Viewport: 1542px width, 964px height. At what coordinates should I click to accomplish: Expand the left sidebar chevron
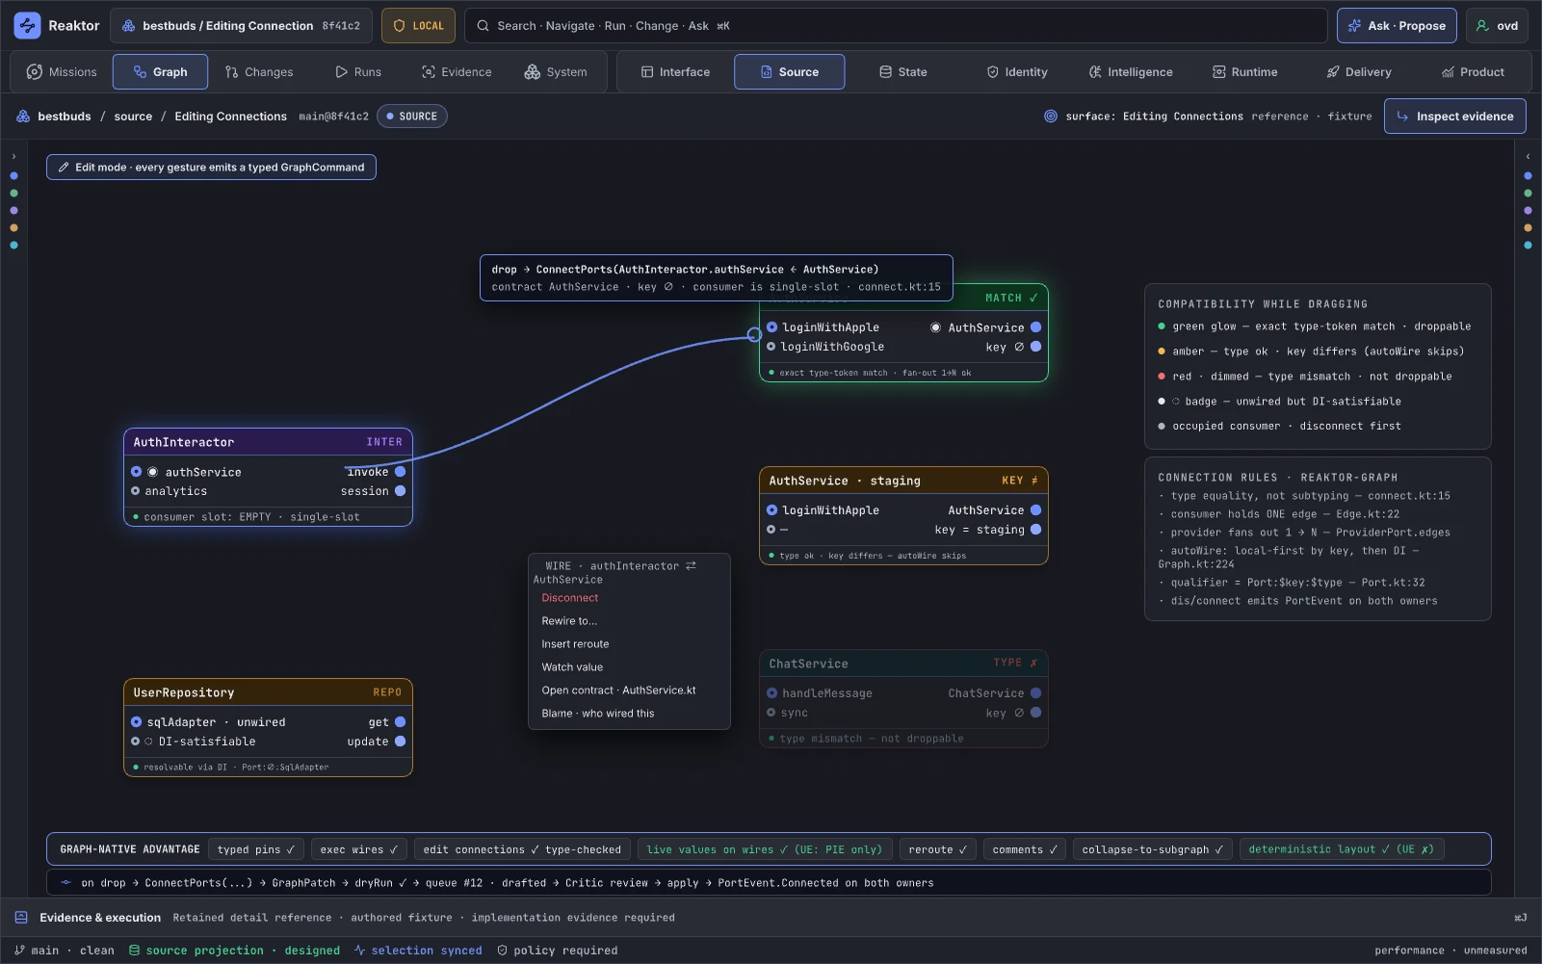(13, 156)
